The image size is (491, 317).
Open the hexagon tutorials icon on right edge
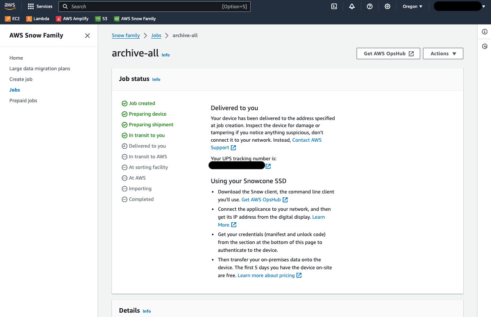tap(485, 46)
